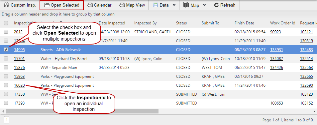This screenshot has width=317, height=125.
Task: Open inspection 15876 link
Action: pos(19,67)
